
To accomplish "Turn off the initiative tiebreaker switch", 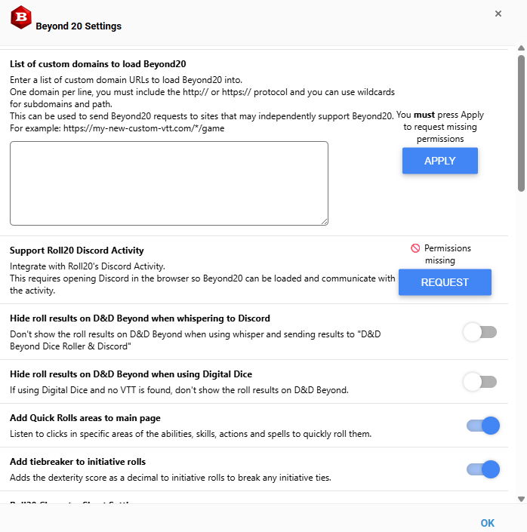I will point(483,469).
